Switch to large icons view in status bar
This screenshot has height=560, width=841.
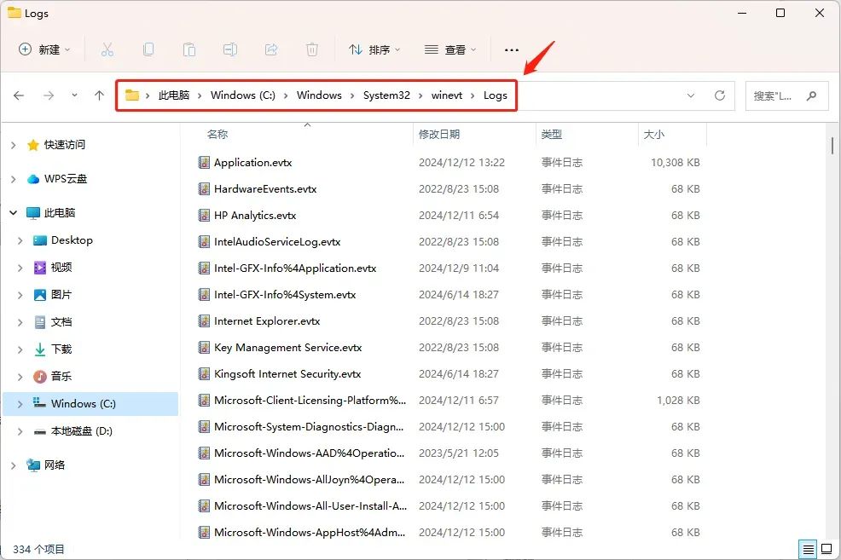[x=826, y=549]
